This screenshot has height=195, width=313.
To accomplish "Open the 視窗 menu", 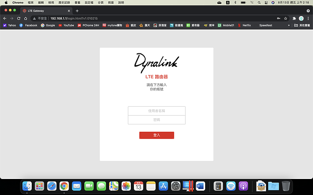I will (111, 3).
